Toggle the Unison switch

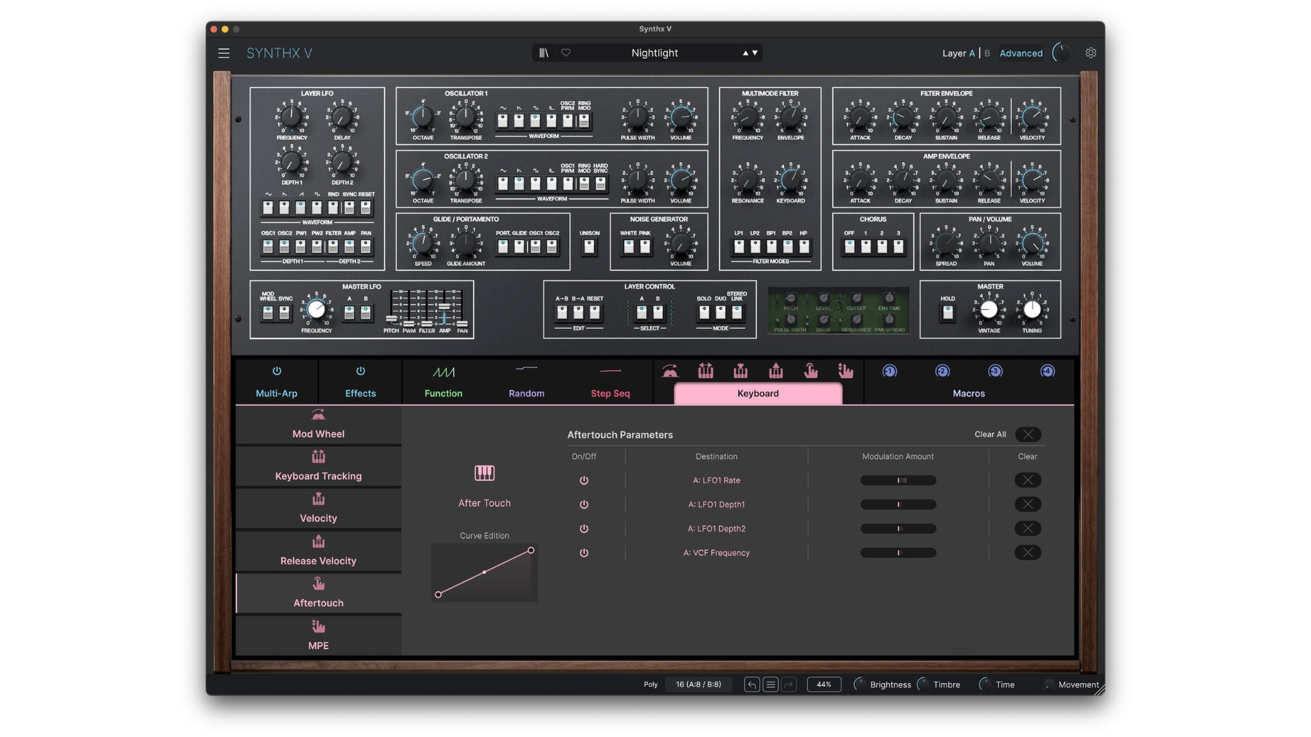click(589, 247)
